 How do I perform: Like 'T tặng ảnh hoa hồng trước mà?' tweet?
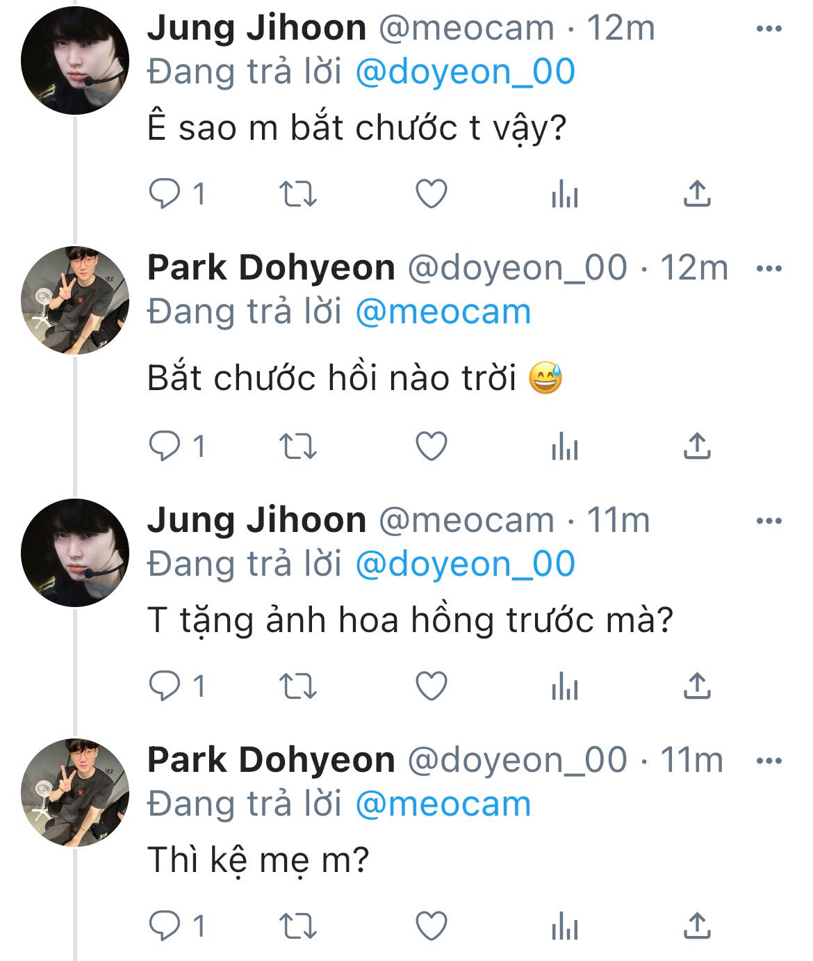[431, 686]
